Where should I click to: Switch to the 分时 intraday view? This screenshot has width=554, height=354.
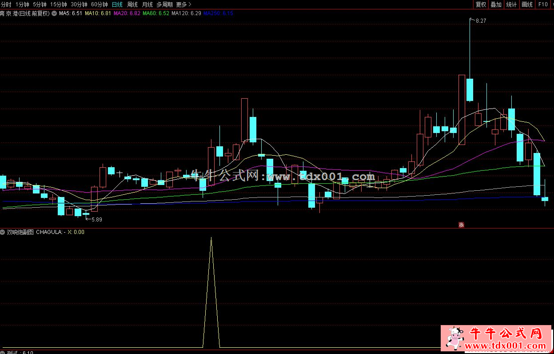tap(6, 4)
